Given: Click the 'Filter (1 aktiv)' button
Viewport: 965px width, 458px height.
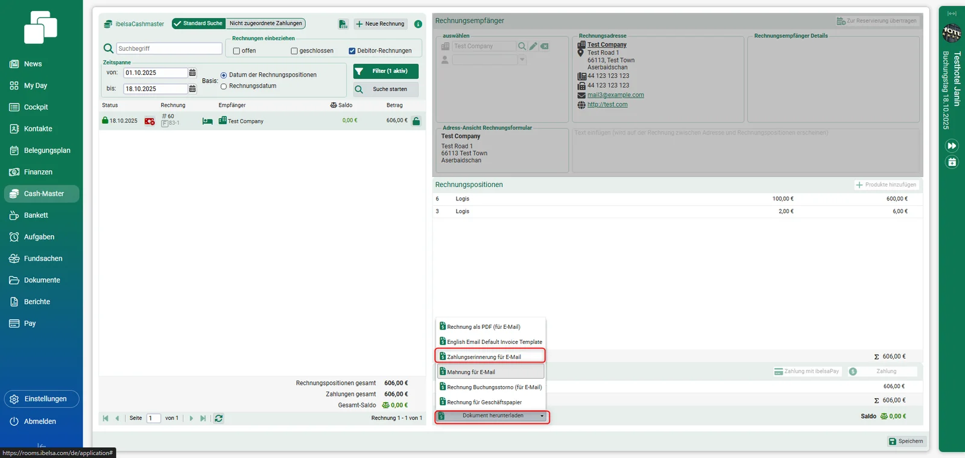Looking at the screenshot, I should tap(386, 71).
